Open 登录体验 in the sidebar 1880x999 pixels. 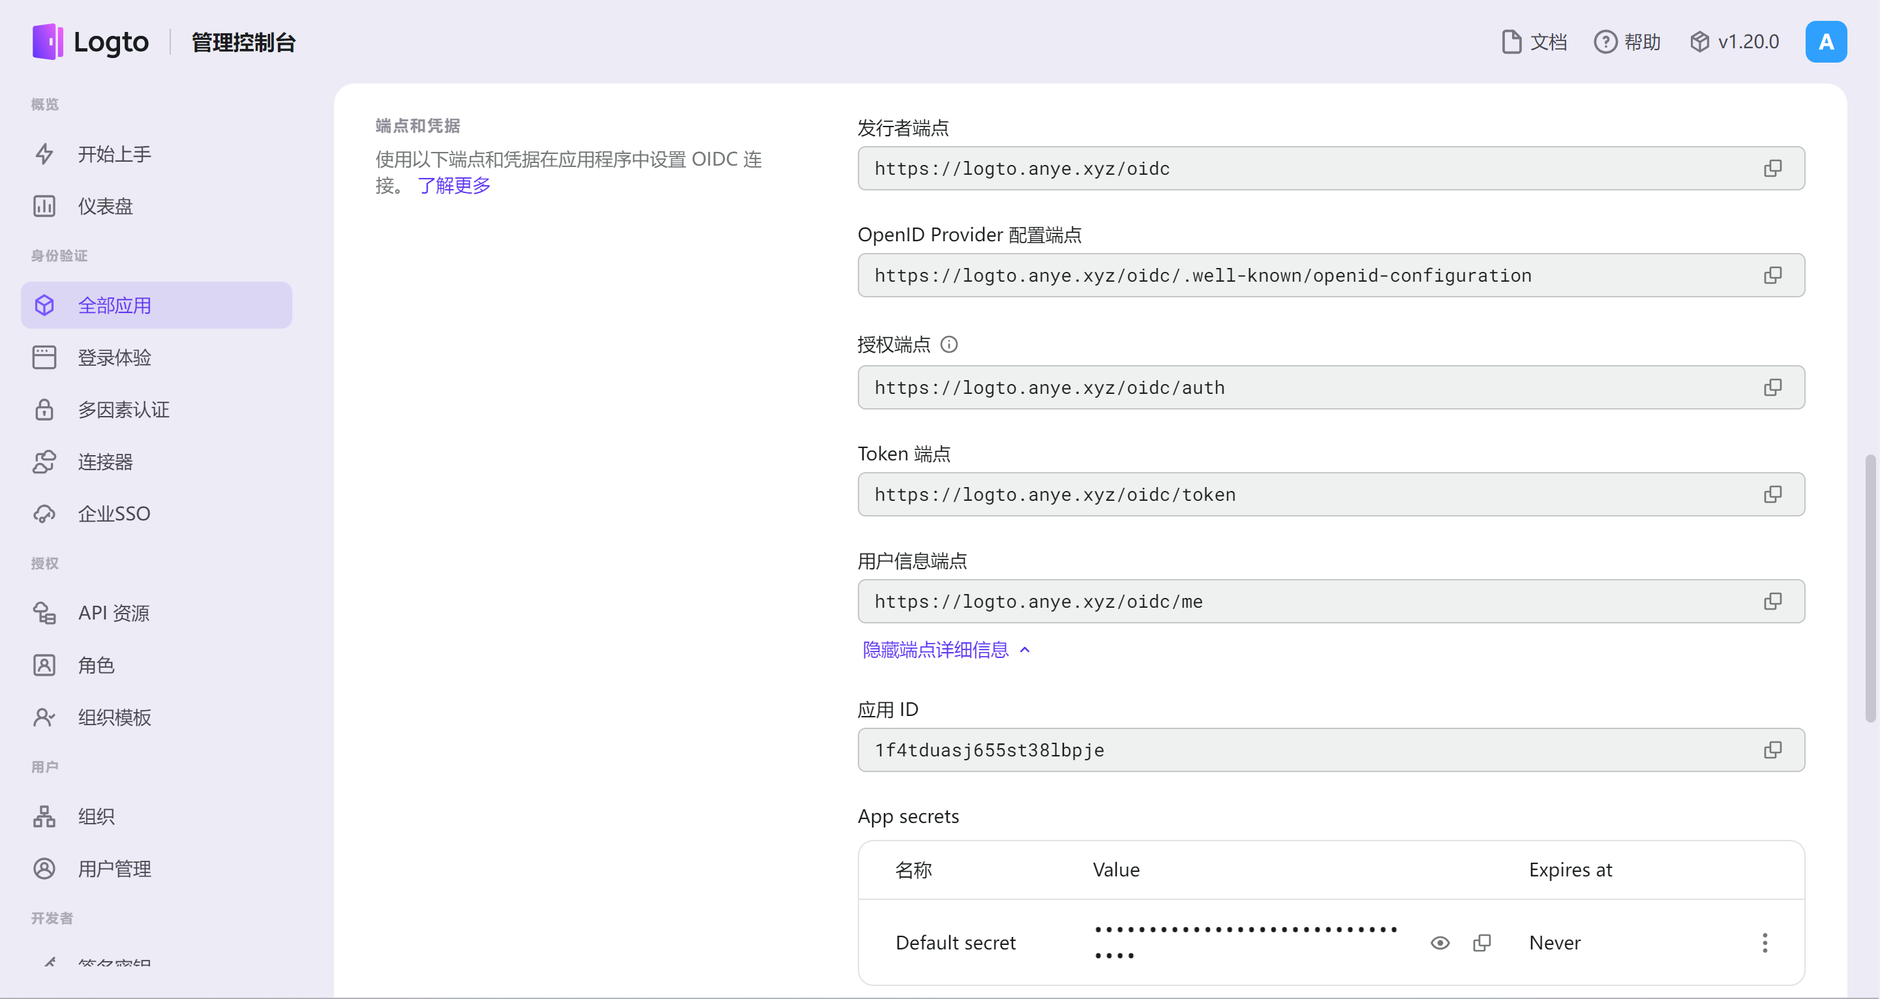click(115, 357)
